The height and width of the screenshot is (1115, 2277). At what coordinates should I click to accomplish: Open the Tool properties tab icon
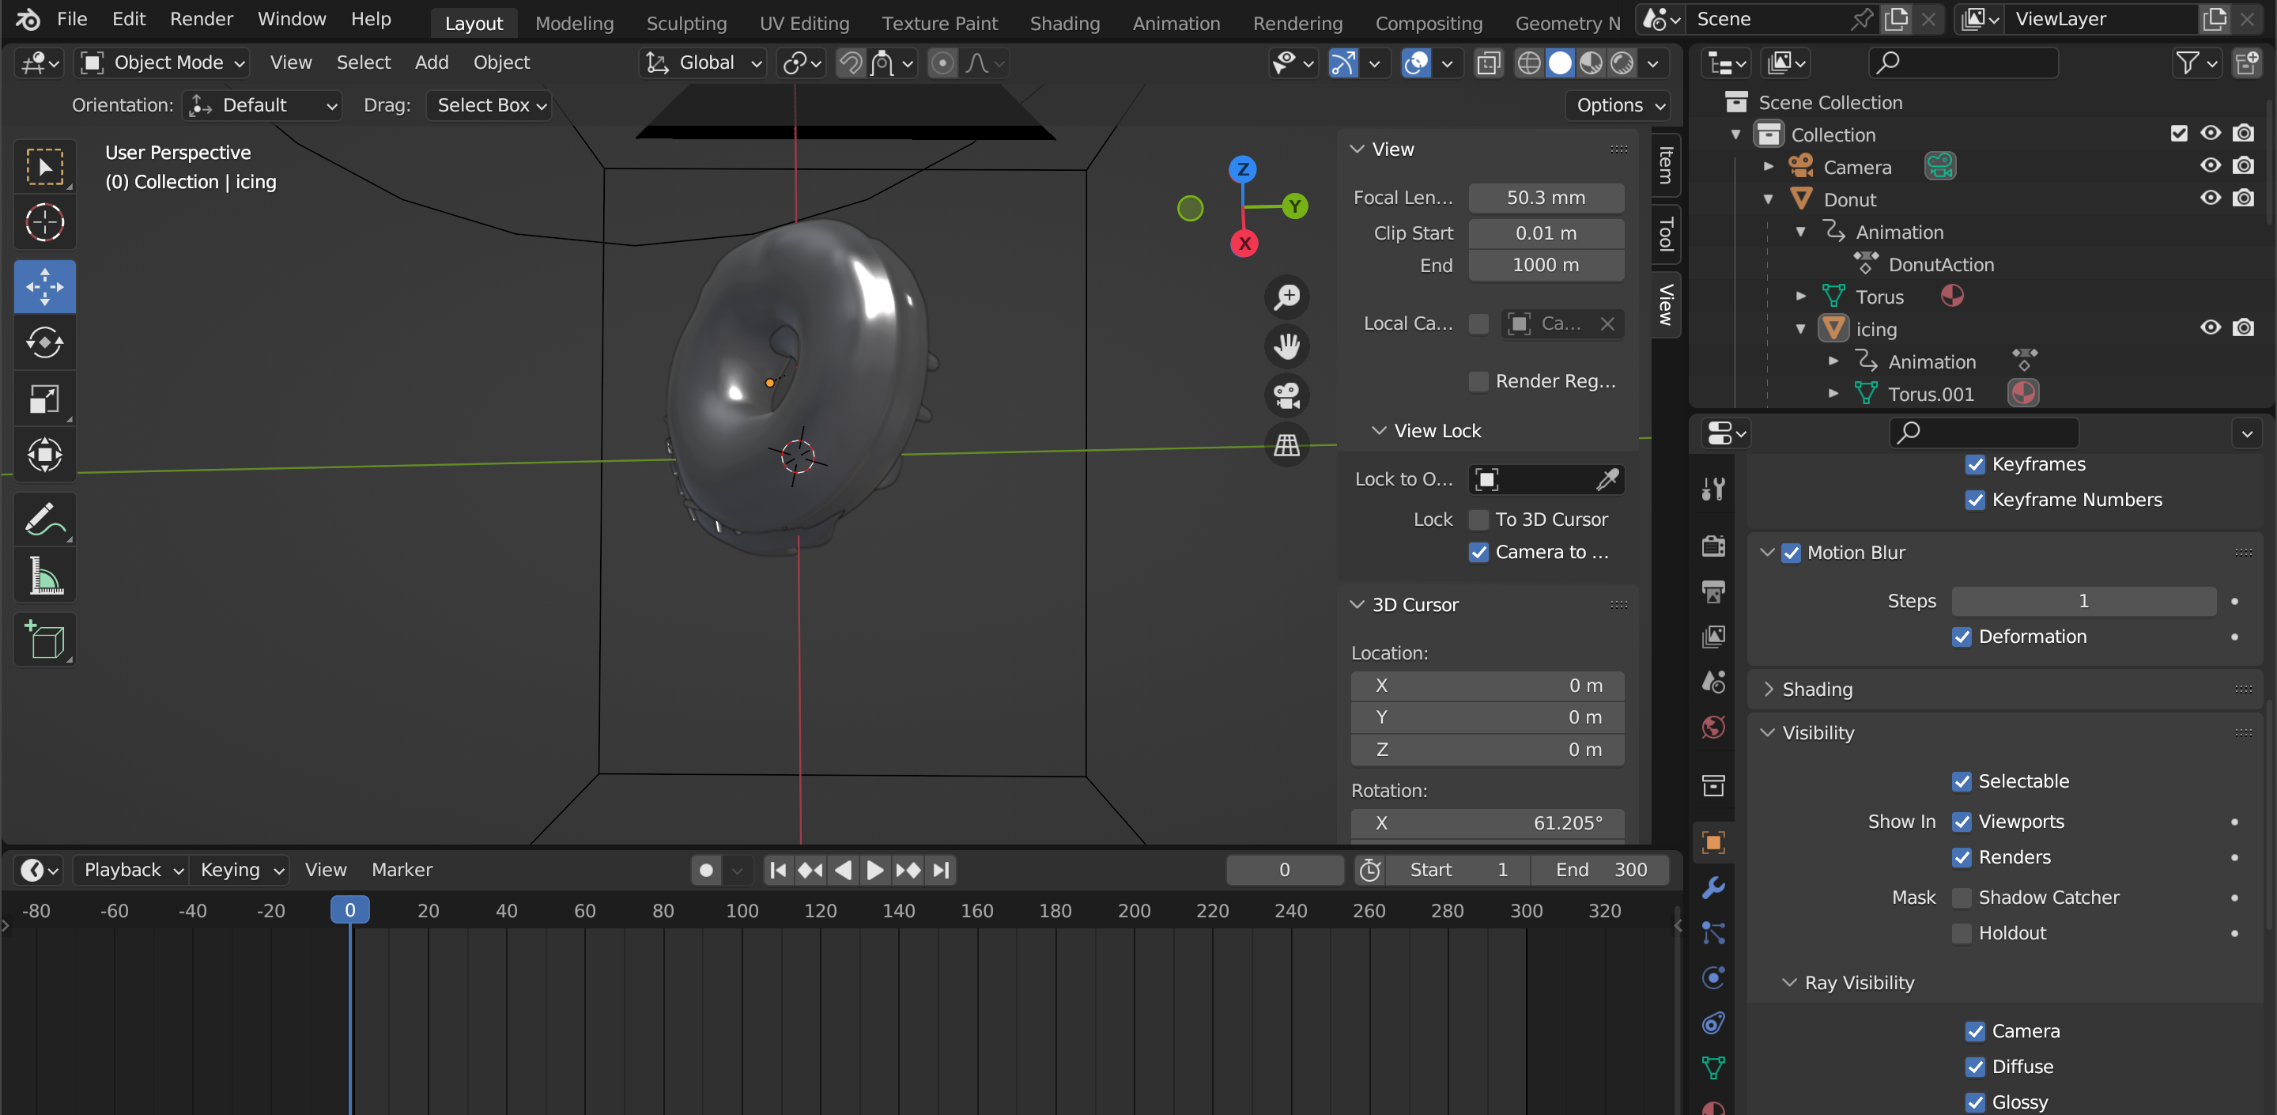(1713, 488)
